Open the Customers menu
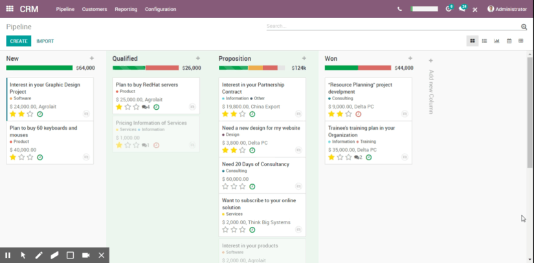Screen dimensions: 534x263 (95, 9)
